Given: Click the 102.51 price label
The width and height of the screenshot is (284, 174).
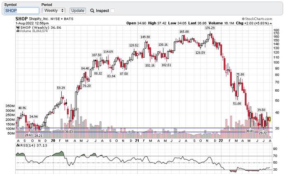Looking at the screenshot, I should tap(166, 65).
